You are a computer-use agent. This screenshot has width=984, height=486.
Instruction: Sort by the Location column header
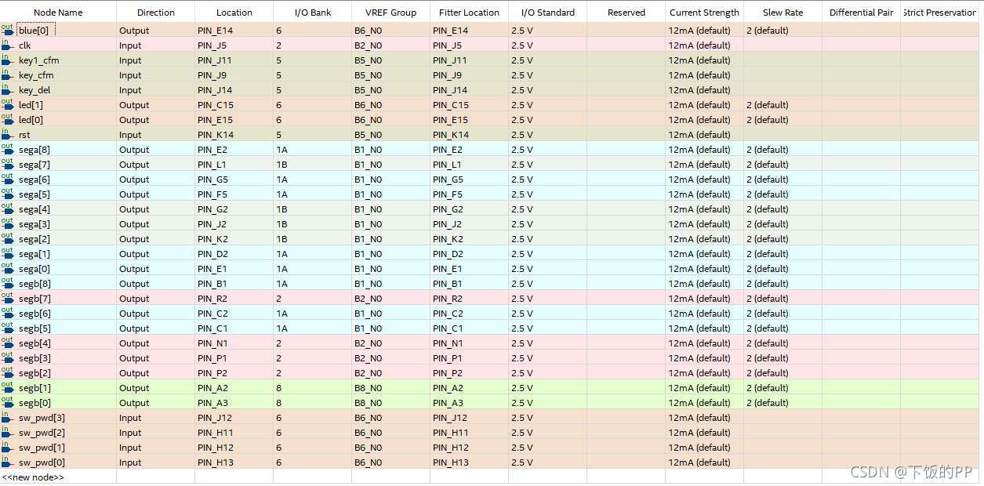click(234, 13)
